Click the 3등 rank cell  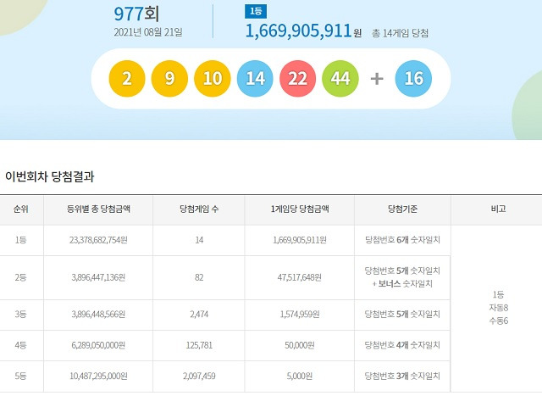click(20, 315)
